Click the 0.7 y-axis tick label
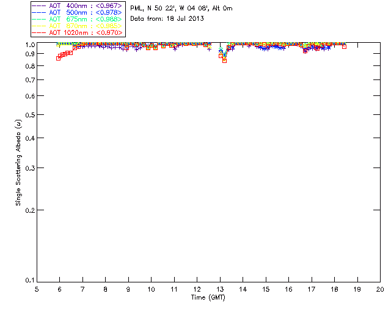Viewport: 391px width, 313px height. [x=30, y=80]
